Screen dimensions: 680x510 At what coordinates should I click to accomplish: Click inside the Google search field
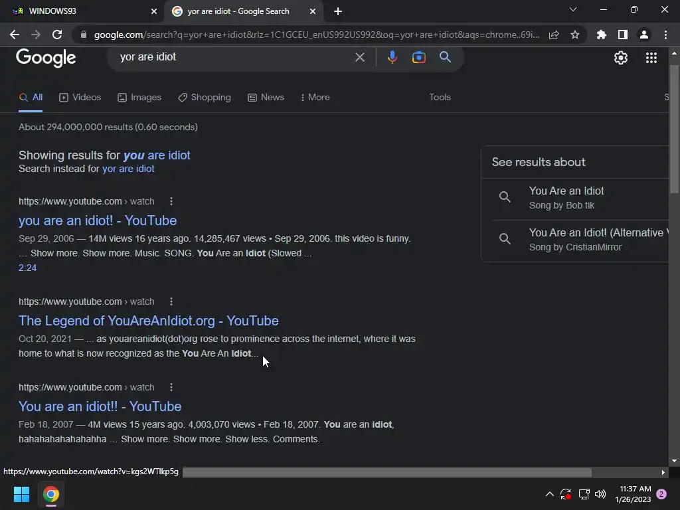pos(234,57)
